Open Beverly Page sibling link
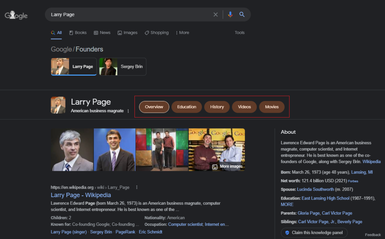 [x=350, y=221]
